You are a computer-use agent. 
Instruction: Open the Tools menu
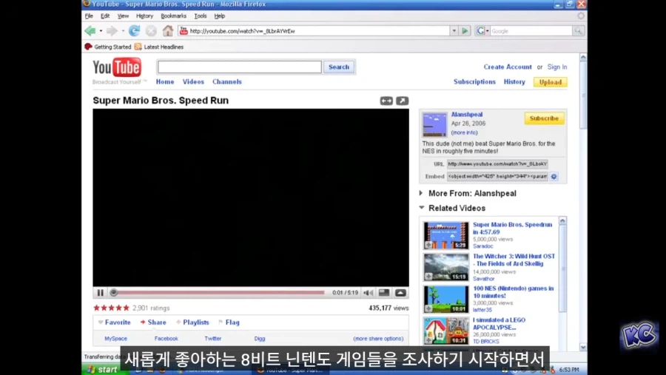point(201,16)
